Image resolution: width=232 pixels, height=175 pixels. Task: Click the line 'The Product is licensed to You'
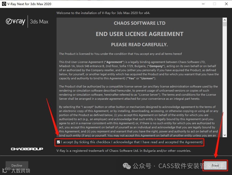point(120,54)
